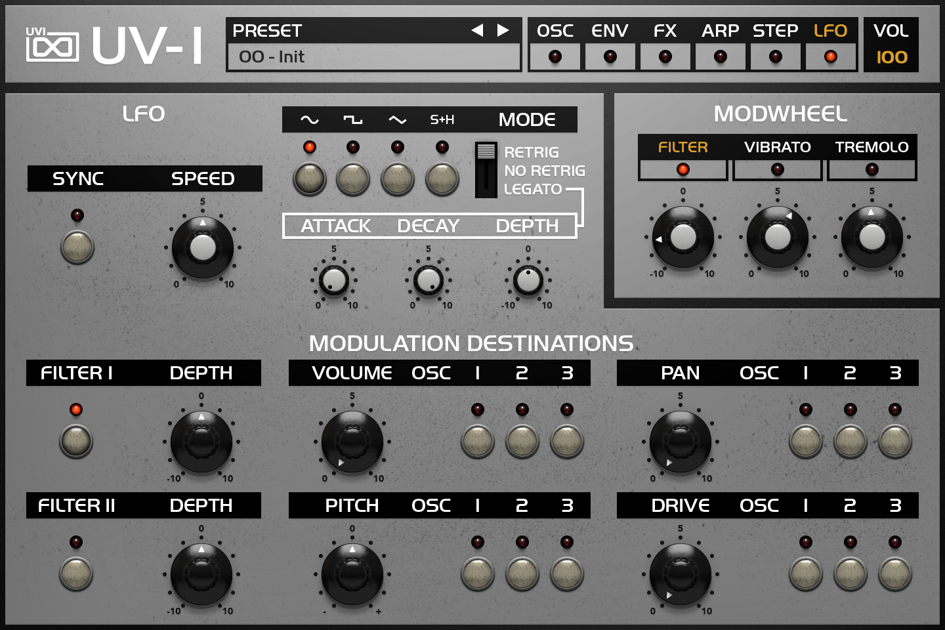Enable PAN modulation for OSC 1
This screenshot has height=630, width=945.
pyautogui.click(x=806, y=441)
